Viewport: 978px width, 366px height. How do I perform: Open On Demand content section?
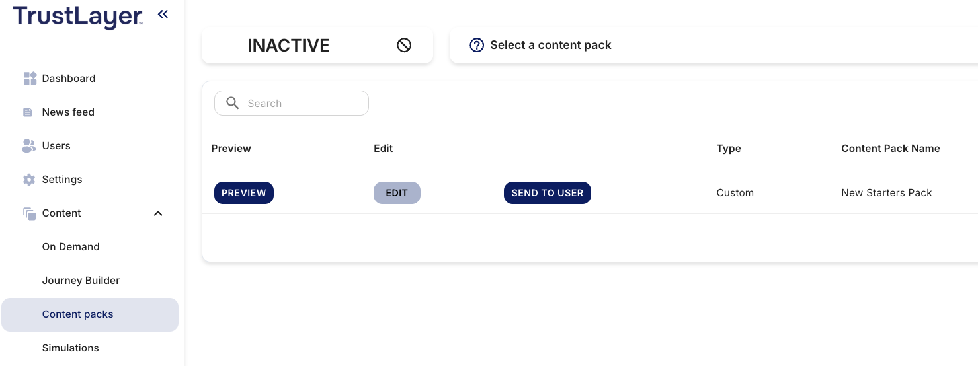pos(71,247)
